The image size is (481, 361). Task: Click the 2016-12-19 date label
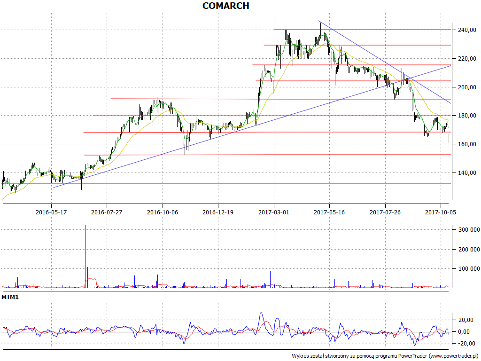(x=218, y=212)
